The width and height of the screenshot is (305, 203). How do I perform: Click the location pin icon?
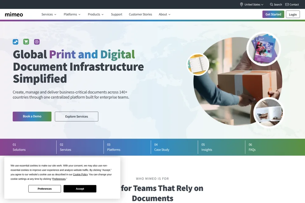(241, 4)
